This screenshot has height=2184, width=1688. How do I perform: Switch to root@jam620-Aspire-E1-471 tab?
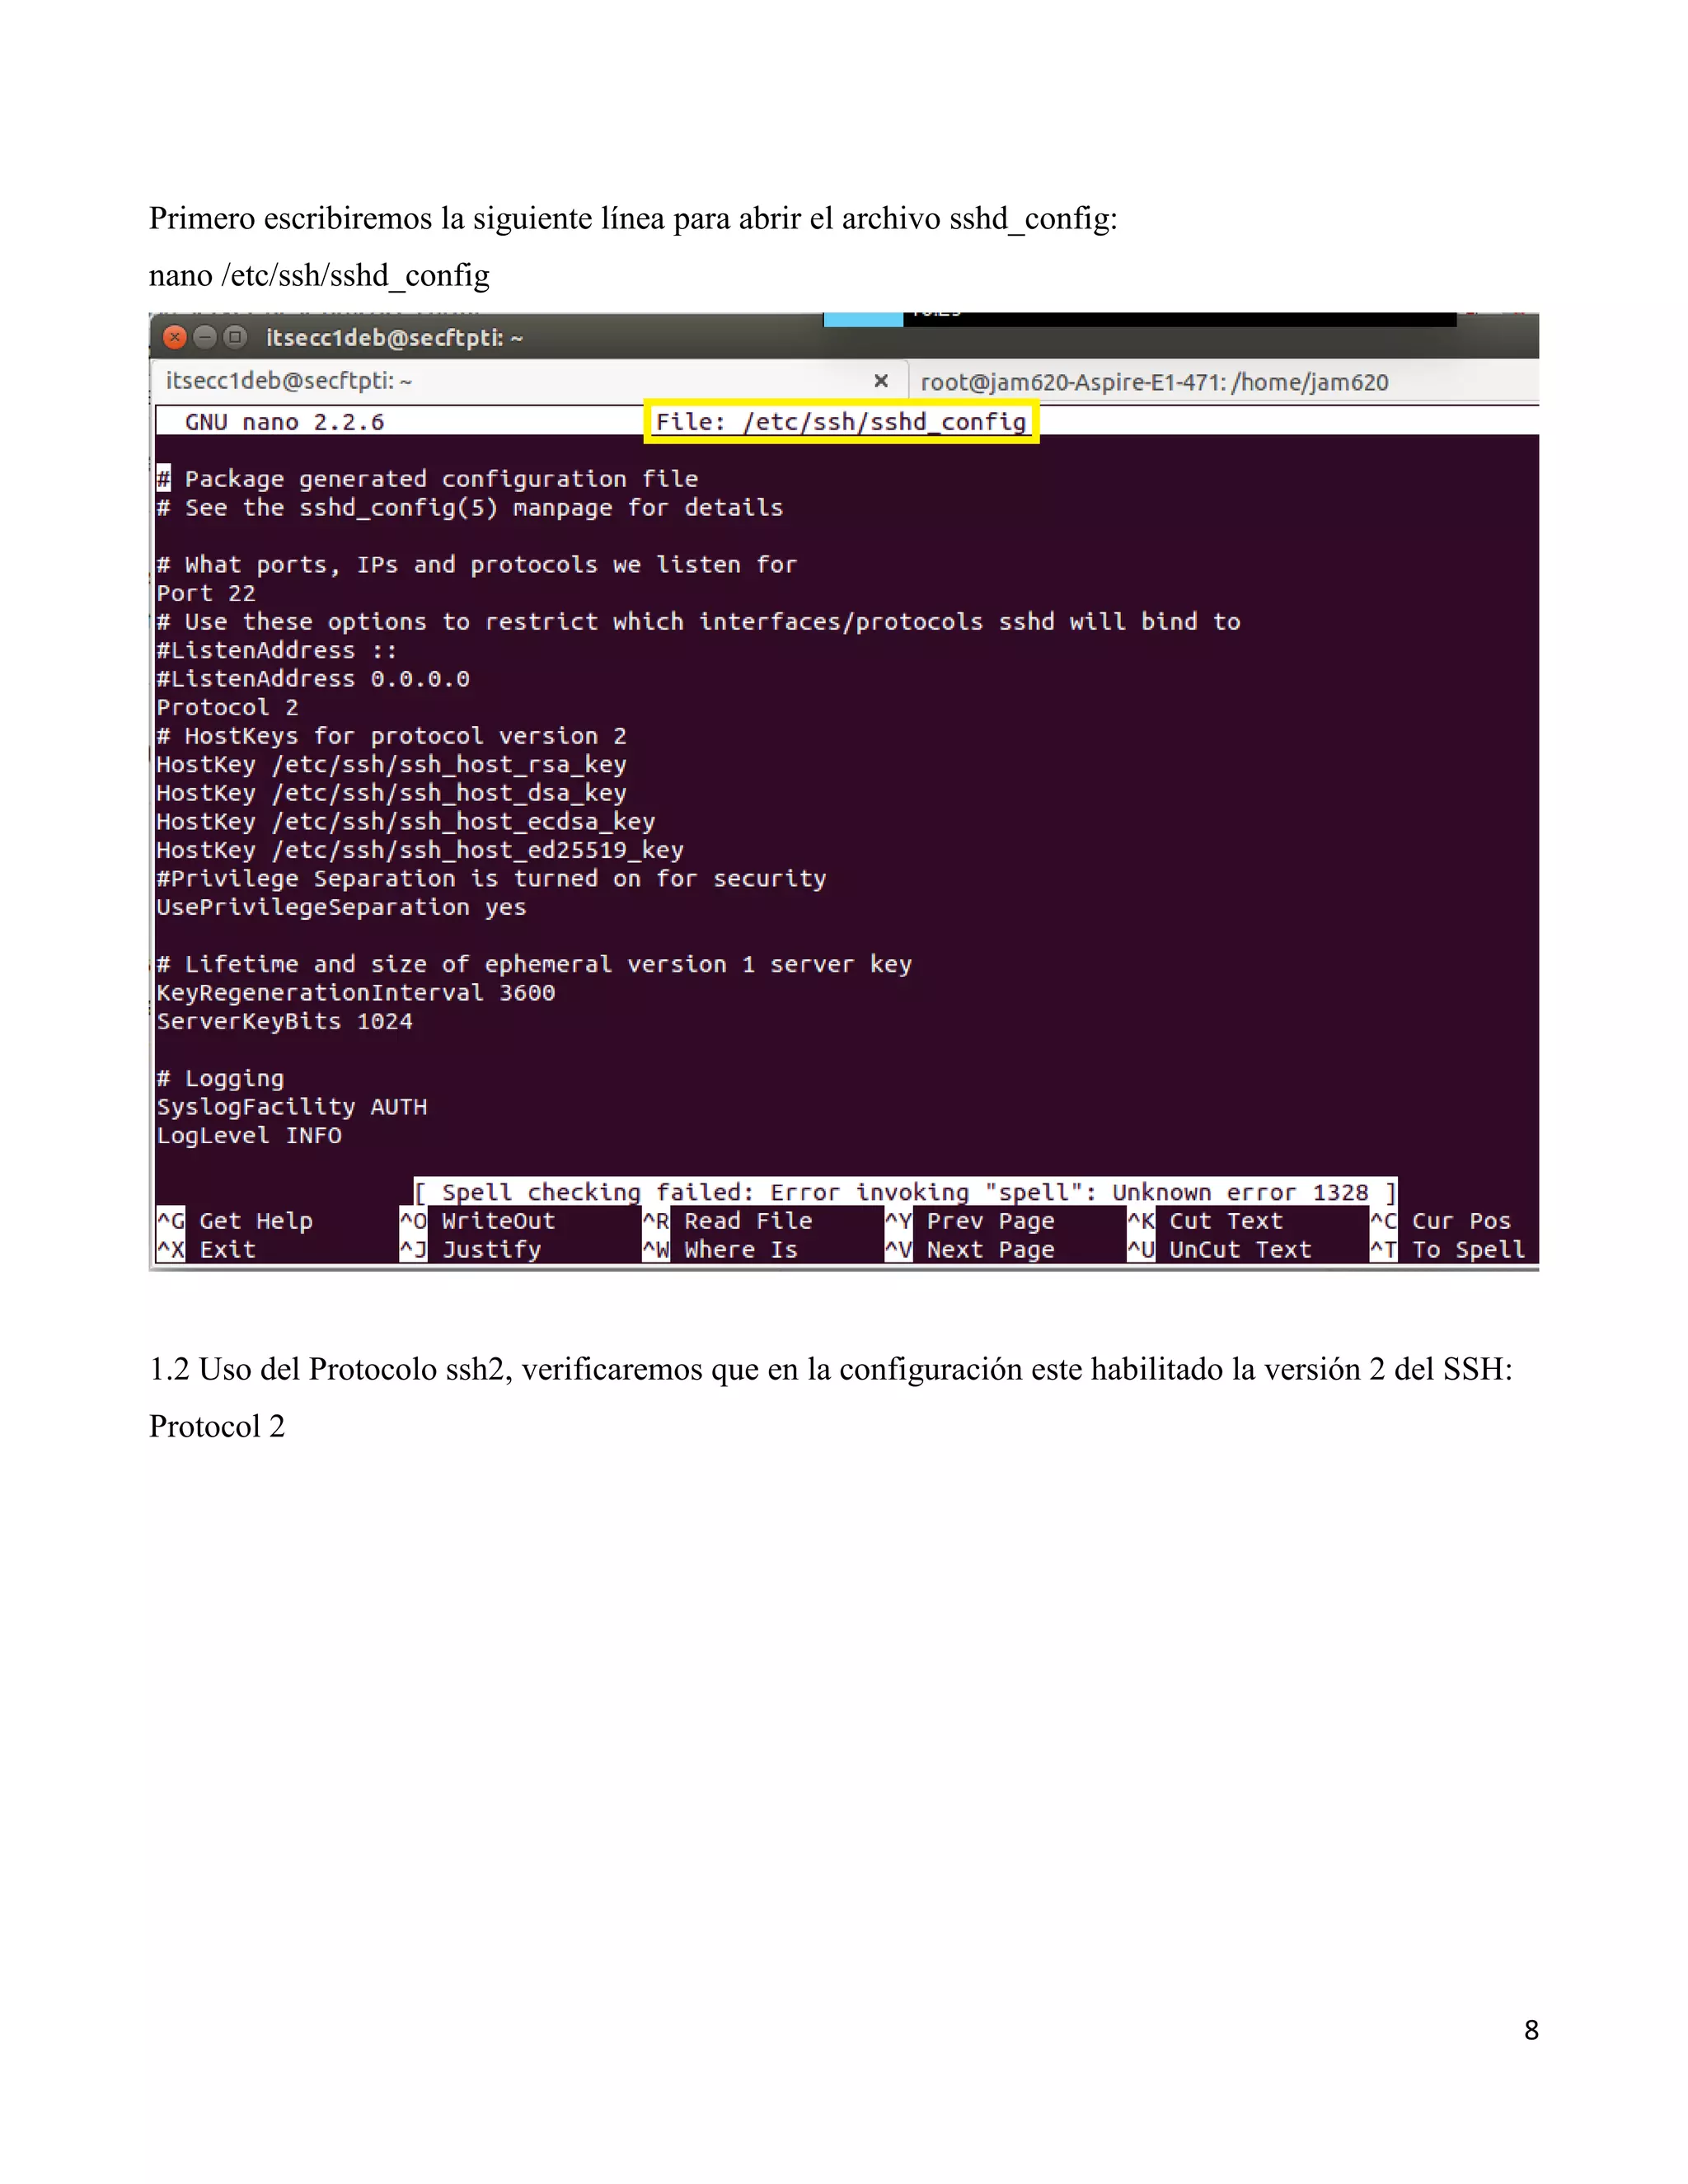pyautogui.click(x=1154, y=382)
